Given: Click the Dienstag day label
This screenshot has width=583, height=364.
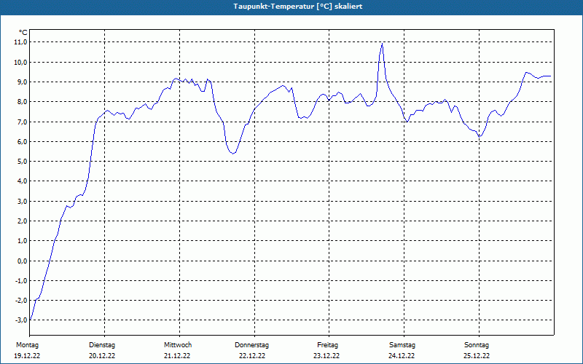Looking at the screenshot, I should tap(102, 345).
